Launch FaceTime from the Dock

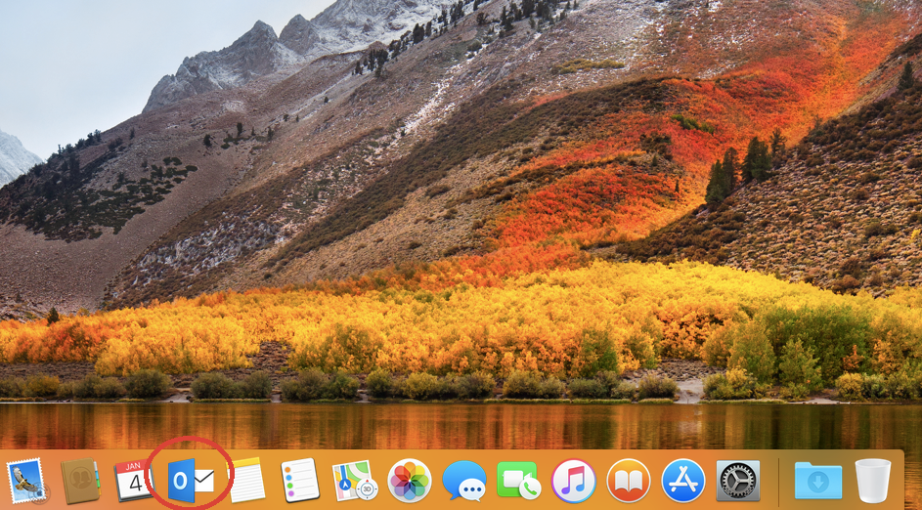click(519, 481)
